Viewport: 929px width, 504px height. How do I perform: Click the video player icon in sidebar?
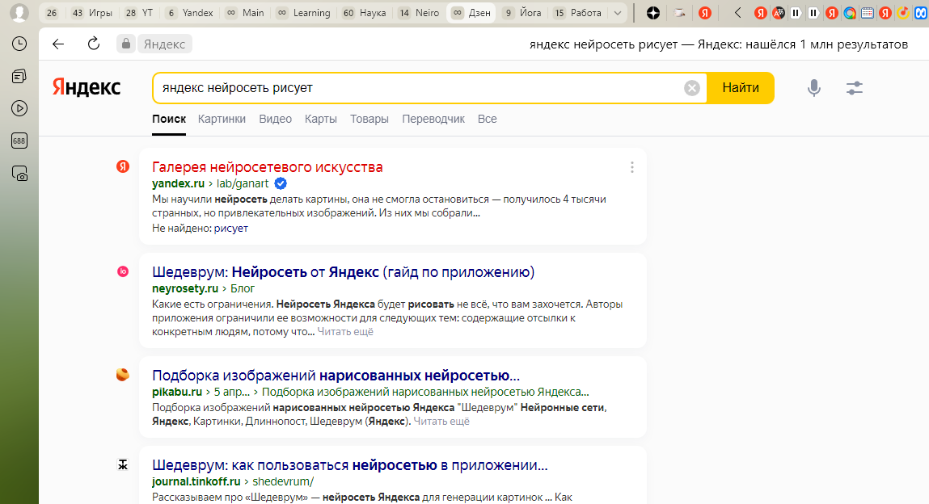19,107
